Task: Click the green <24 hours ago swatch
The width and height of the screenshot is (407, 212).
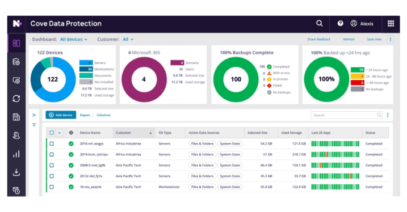Action: (358, 70)
